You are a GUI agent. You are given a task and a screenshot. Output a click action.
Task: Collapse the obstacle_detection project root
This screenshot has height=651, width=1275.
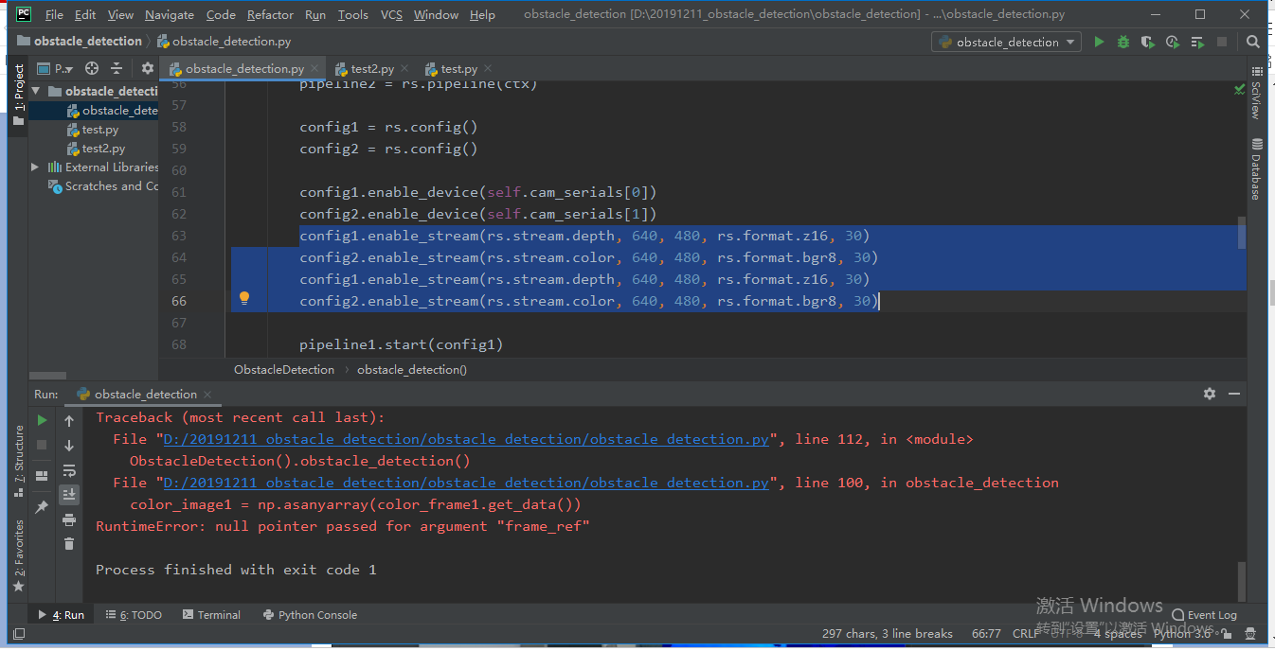(x=35, y=91)
